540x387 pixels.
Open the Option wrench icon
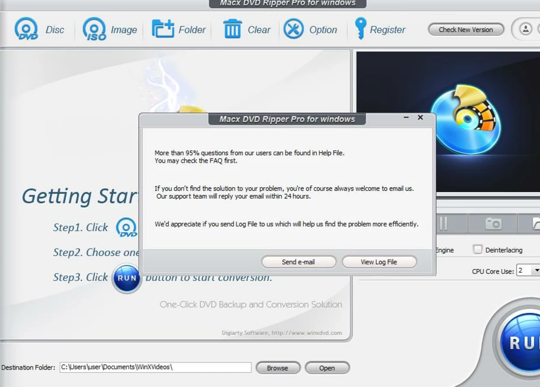pos(293,29)
